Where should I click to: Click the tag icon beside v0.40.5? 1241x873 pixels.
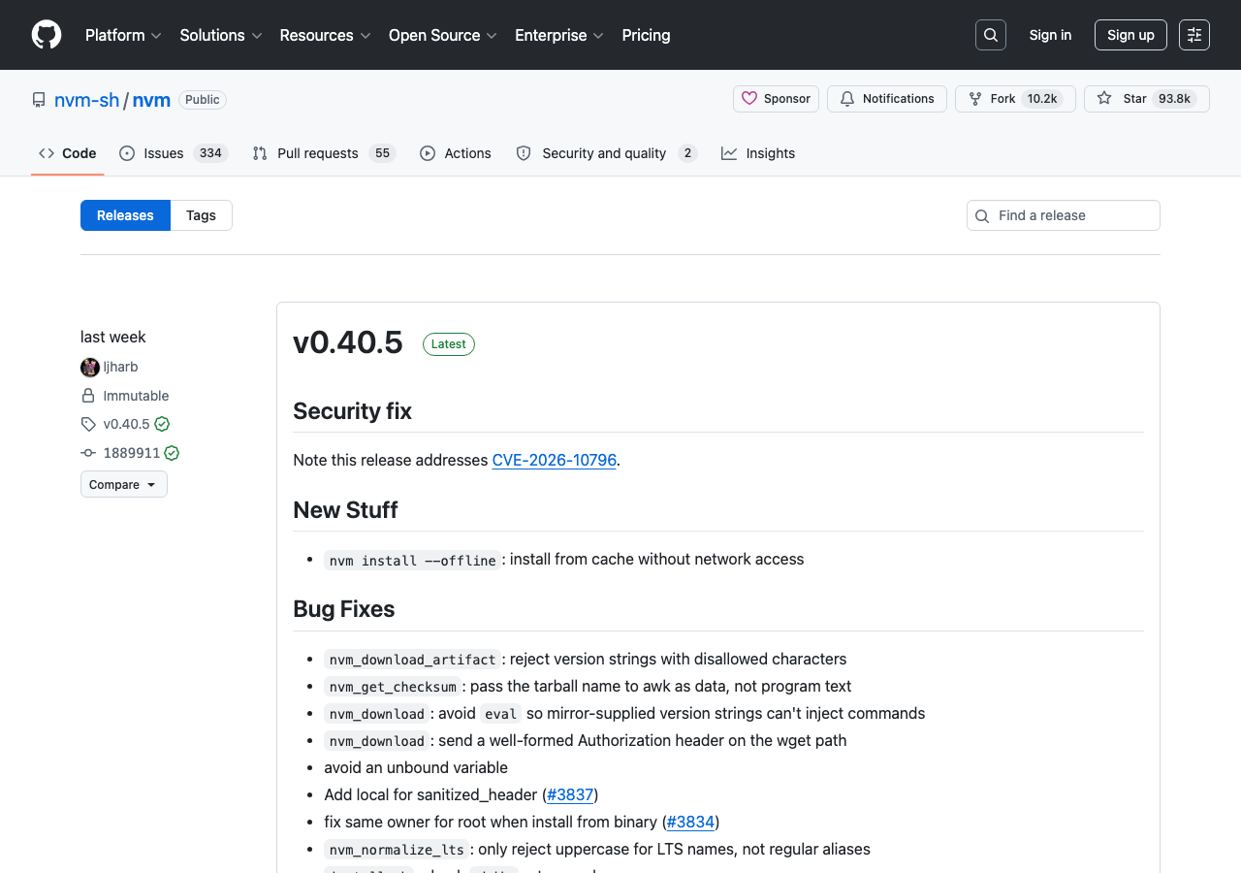[x=88, y=424]
